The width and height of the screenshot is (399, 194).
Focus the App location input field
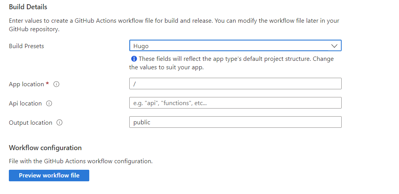pos(235,84)
